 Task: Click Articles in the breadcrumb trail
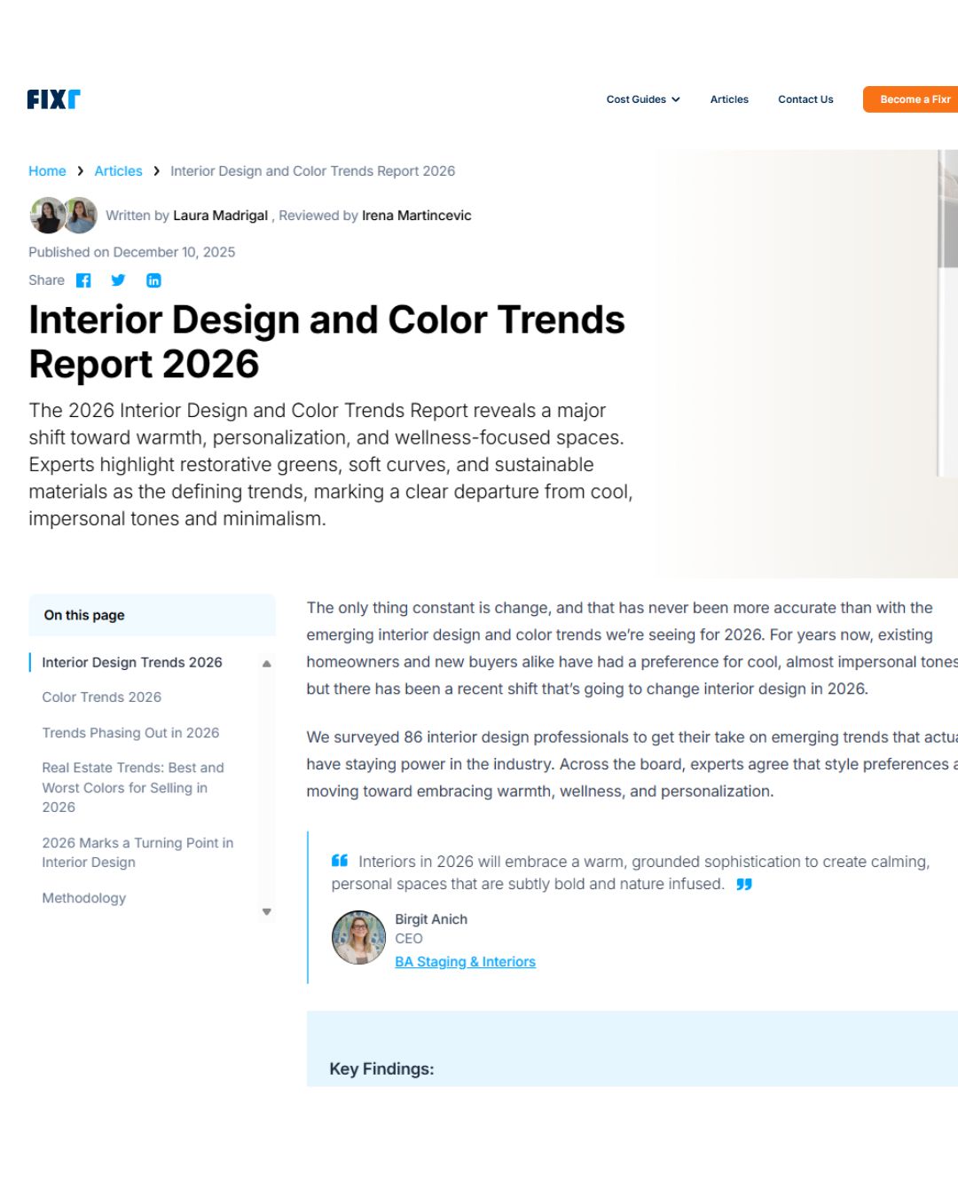click(118, 170)
